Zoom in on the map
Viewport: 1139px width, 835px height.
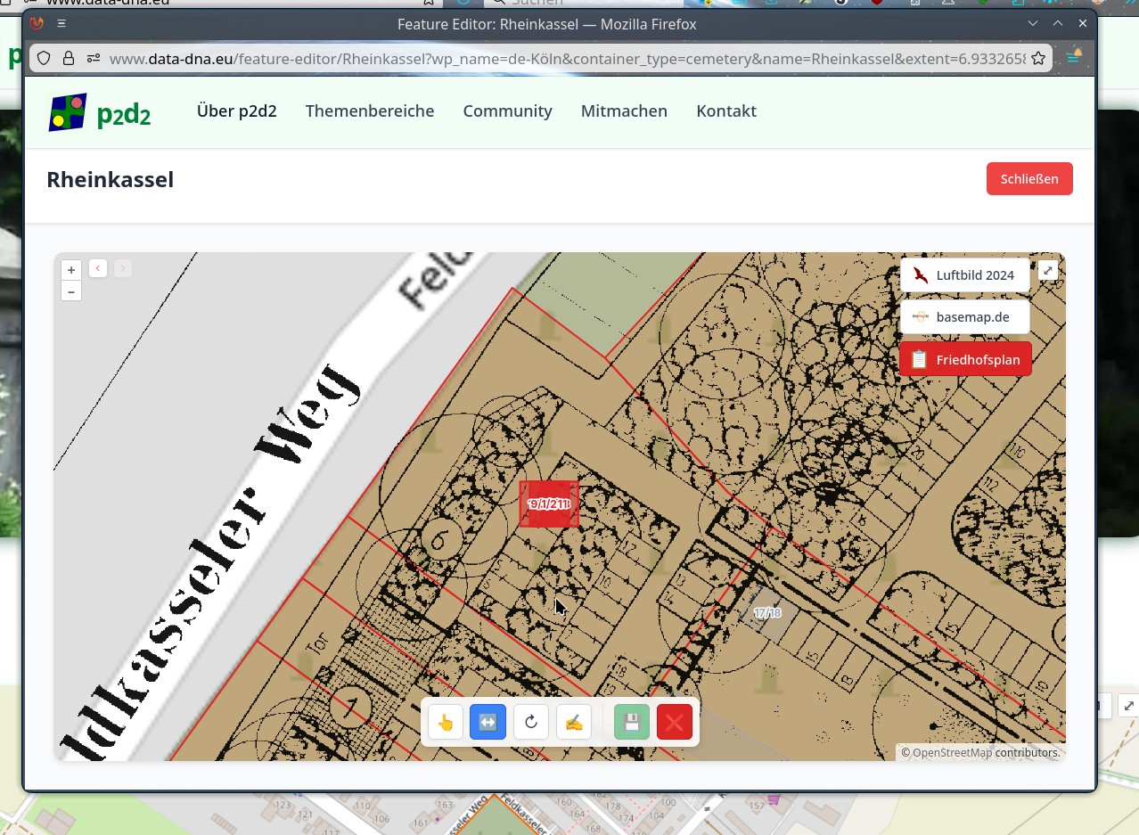(x=71, y=270)
